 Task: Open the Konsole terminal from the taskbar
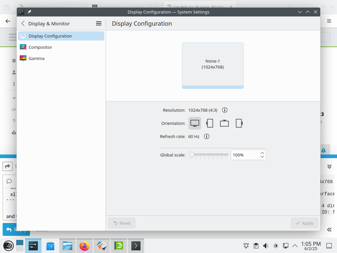[136, 245]
